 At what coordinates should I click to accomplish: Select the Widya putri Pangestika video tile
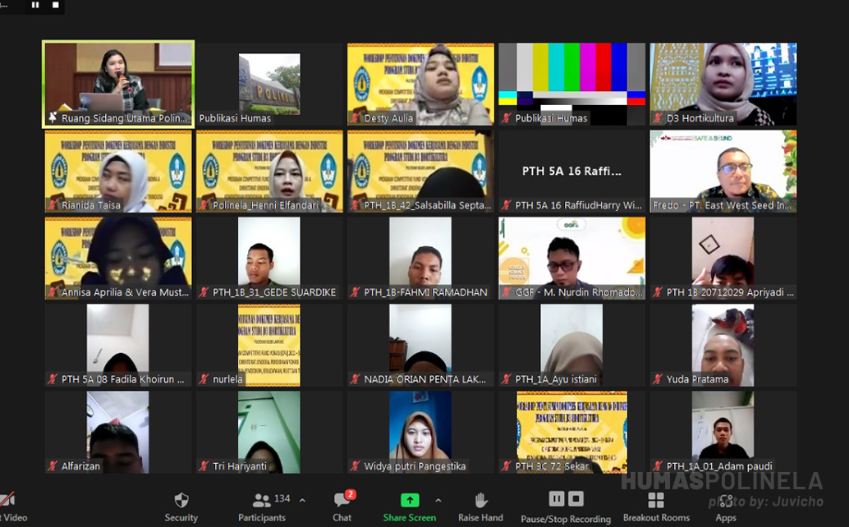pos(420,432)
